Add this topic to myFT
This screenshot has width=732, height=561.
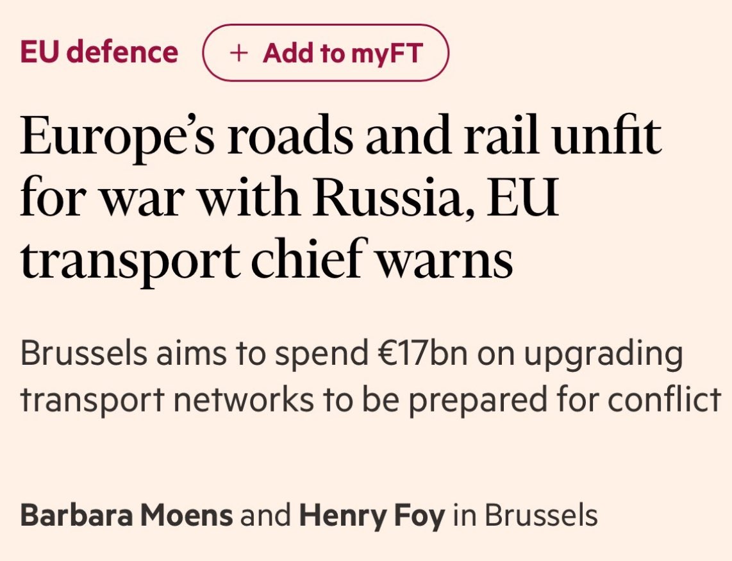click(x=326, y=53)
